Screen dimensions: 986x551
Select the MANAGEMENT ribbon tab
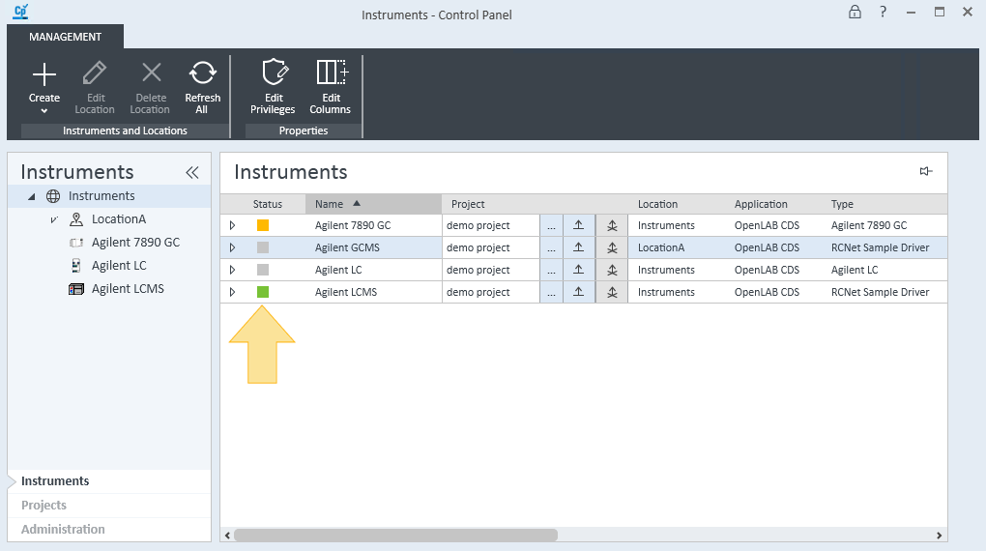coord(65,37)
